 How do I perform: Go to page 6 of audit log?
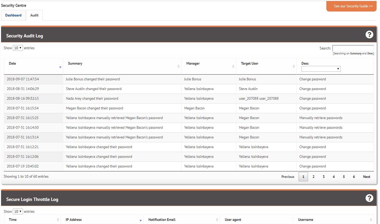(354, 177)
